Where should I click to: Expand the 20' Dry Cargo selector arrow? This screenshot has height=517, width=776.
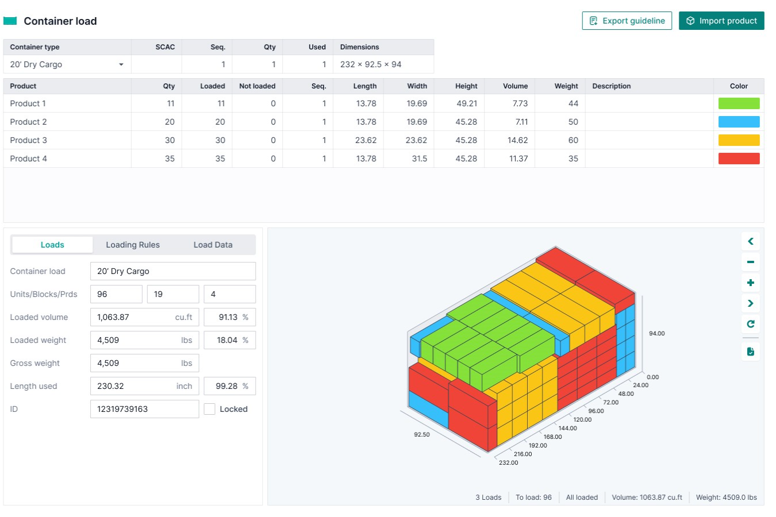[x=121, y=64]
